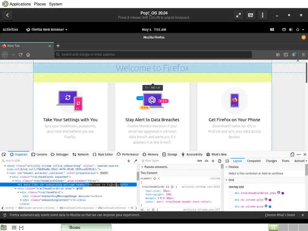Expand the Pseudo-elements section

(142, 167)
